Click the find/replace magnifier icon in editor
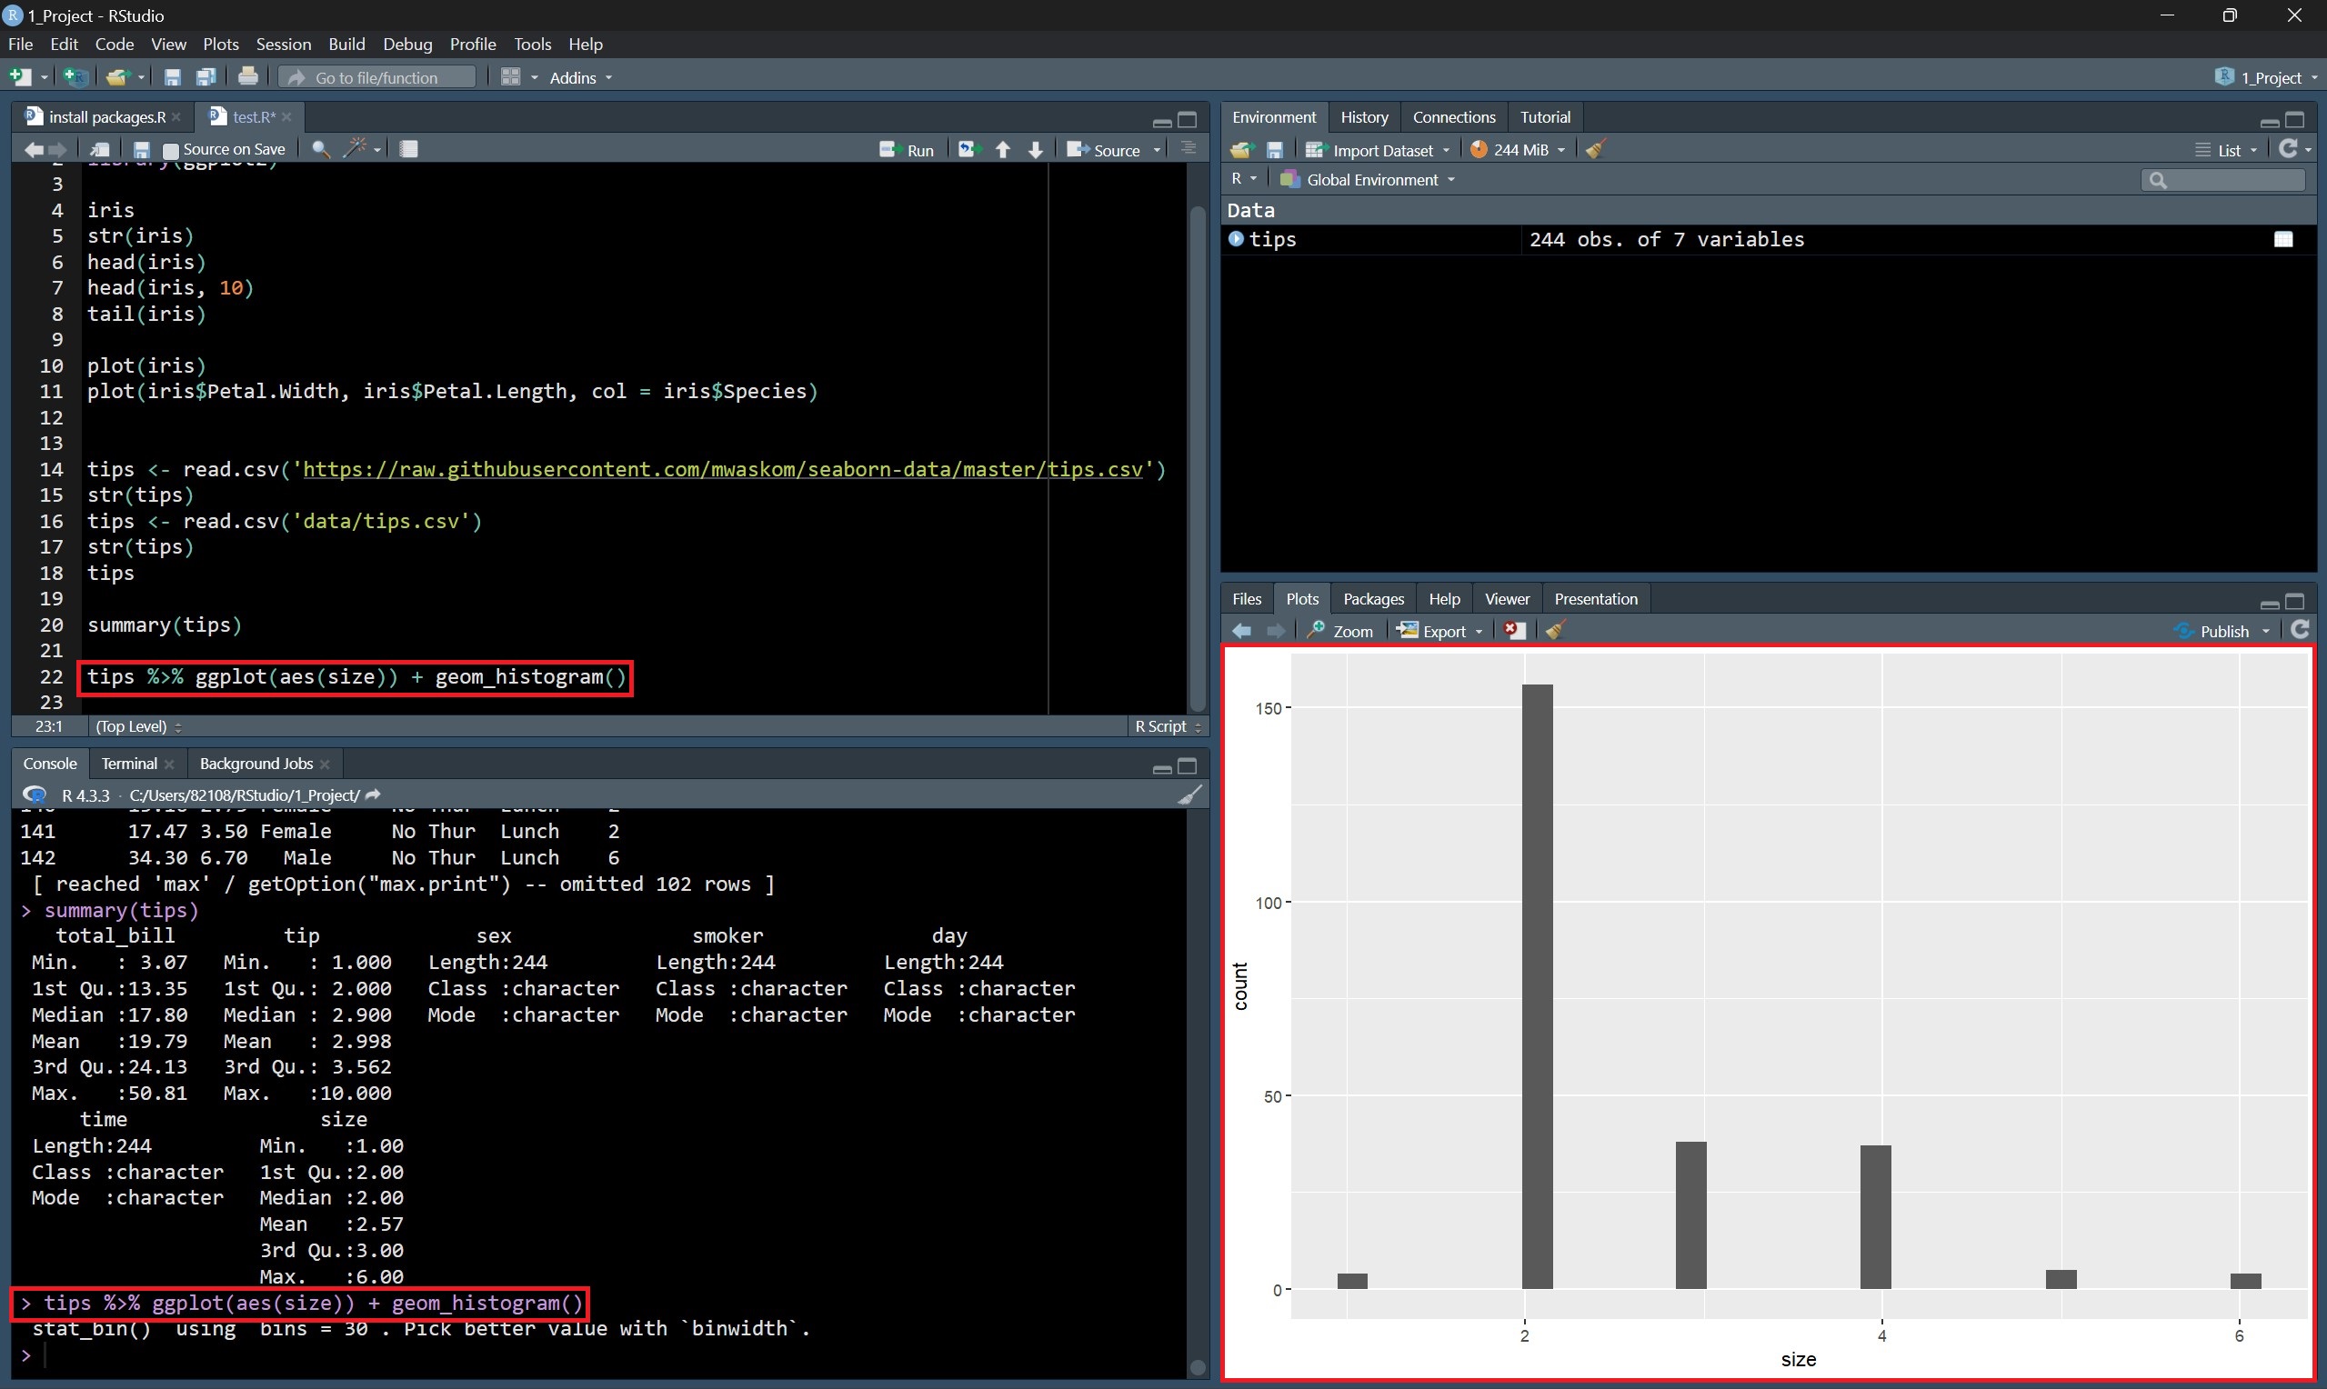 coord(320,150)
